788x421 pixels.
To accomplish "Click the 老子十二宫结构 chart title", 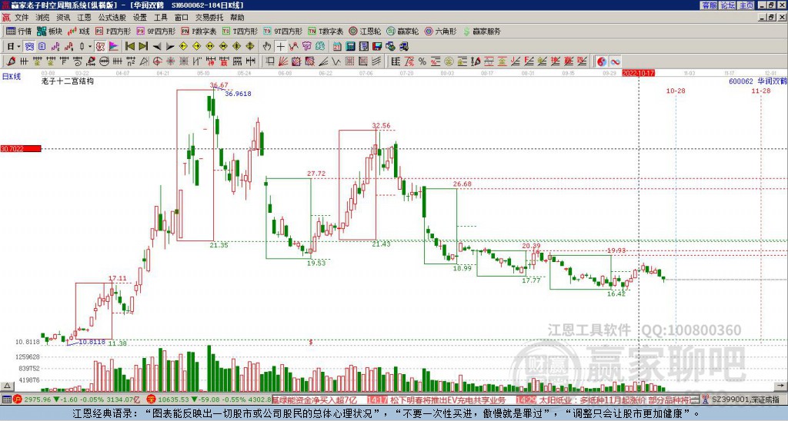I will 68,81.
